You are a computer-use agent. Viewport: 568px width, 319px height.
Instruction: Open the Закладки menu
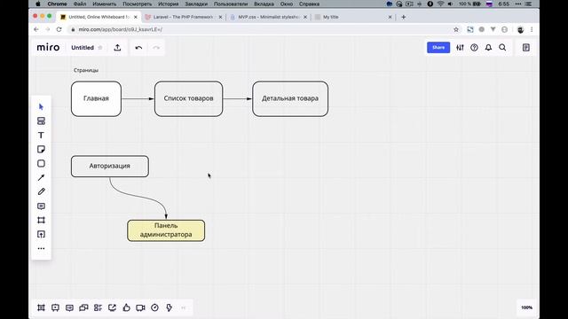click(x=196, y=4)
